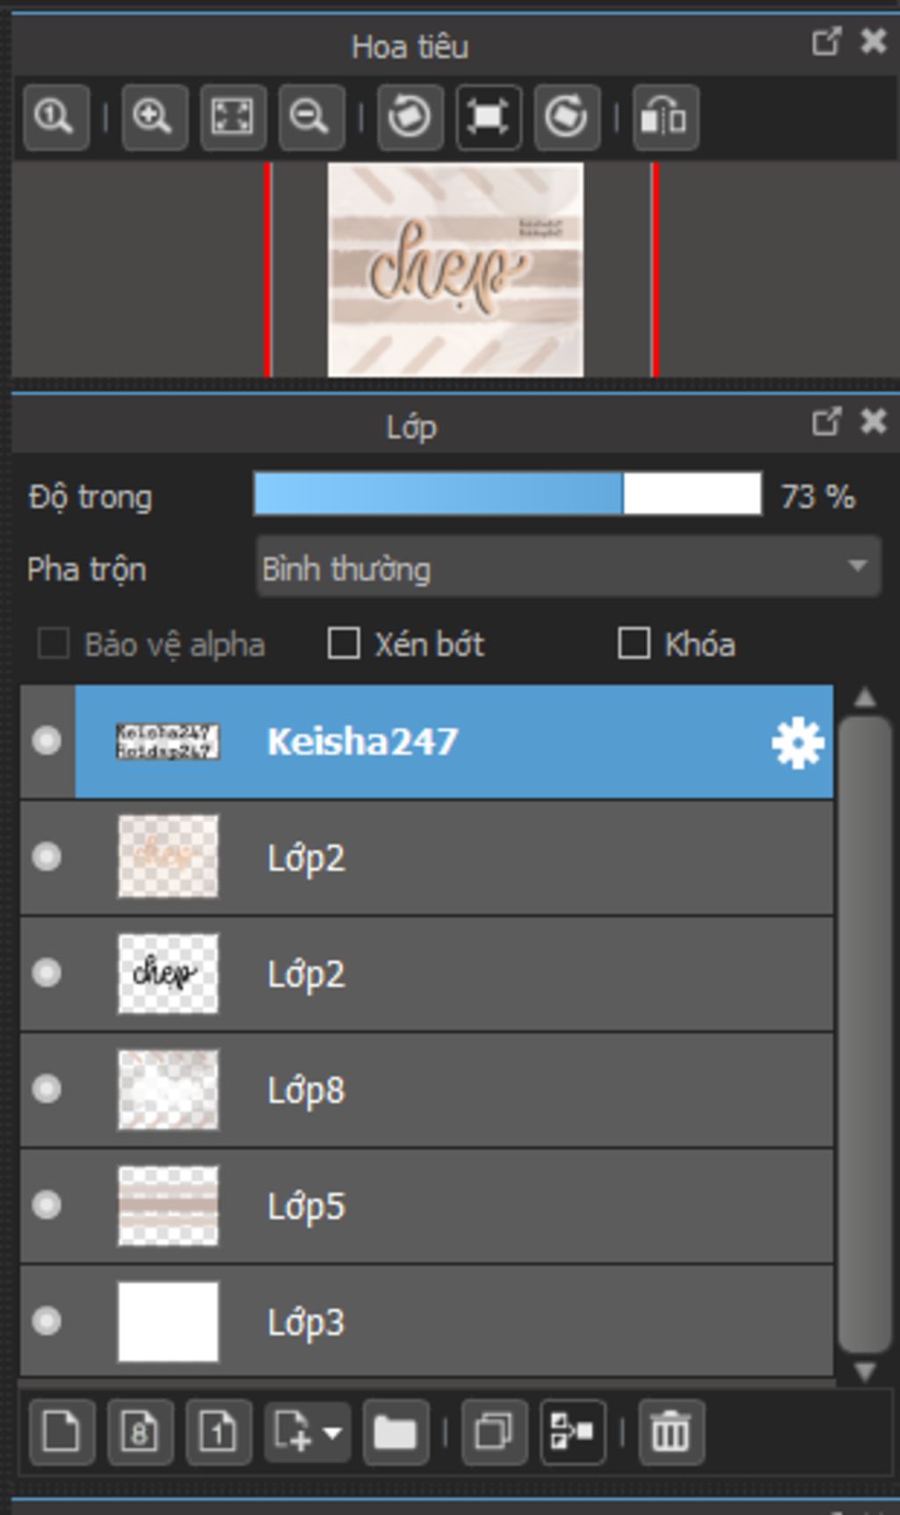The image size is (900, 1515).
Task: Rotate the canvas view left
Action: tap(410, 117)
